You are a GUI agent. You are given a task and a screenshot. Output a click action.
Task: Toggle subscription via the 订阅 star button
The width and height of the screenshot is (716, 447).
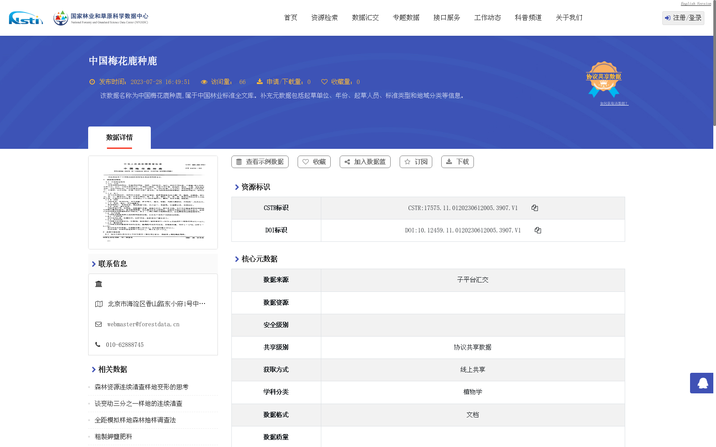point(415,162)
